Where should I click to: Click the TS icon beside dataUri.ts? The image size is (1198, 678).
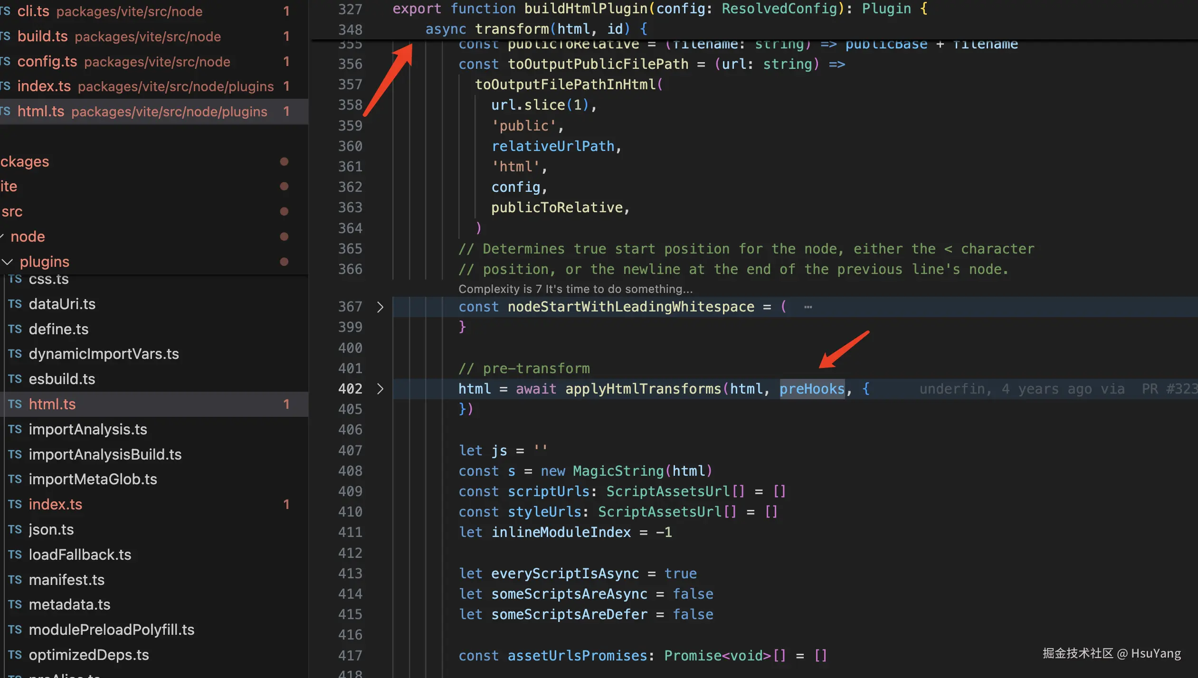tap(15, 304)
